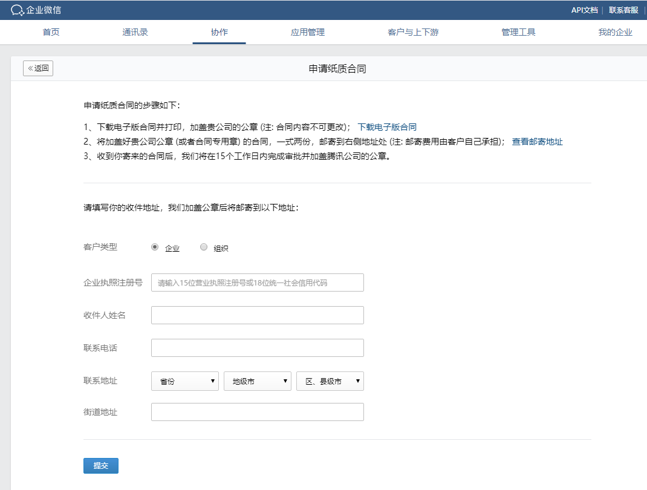Open the 我的企业 tab

click(615, 33)
